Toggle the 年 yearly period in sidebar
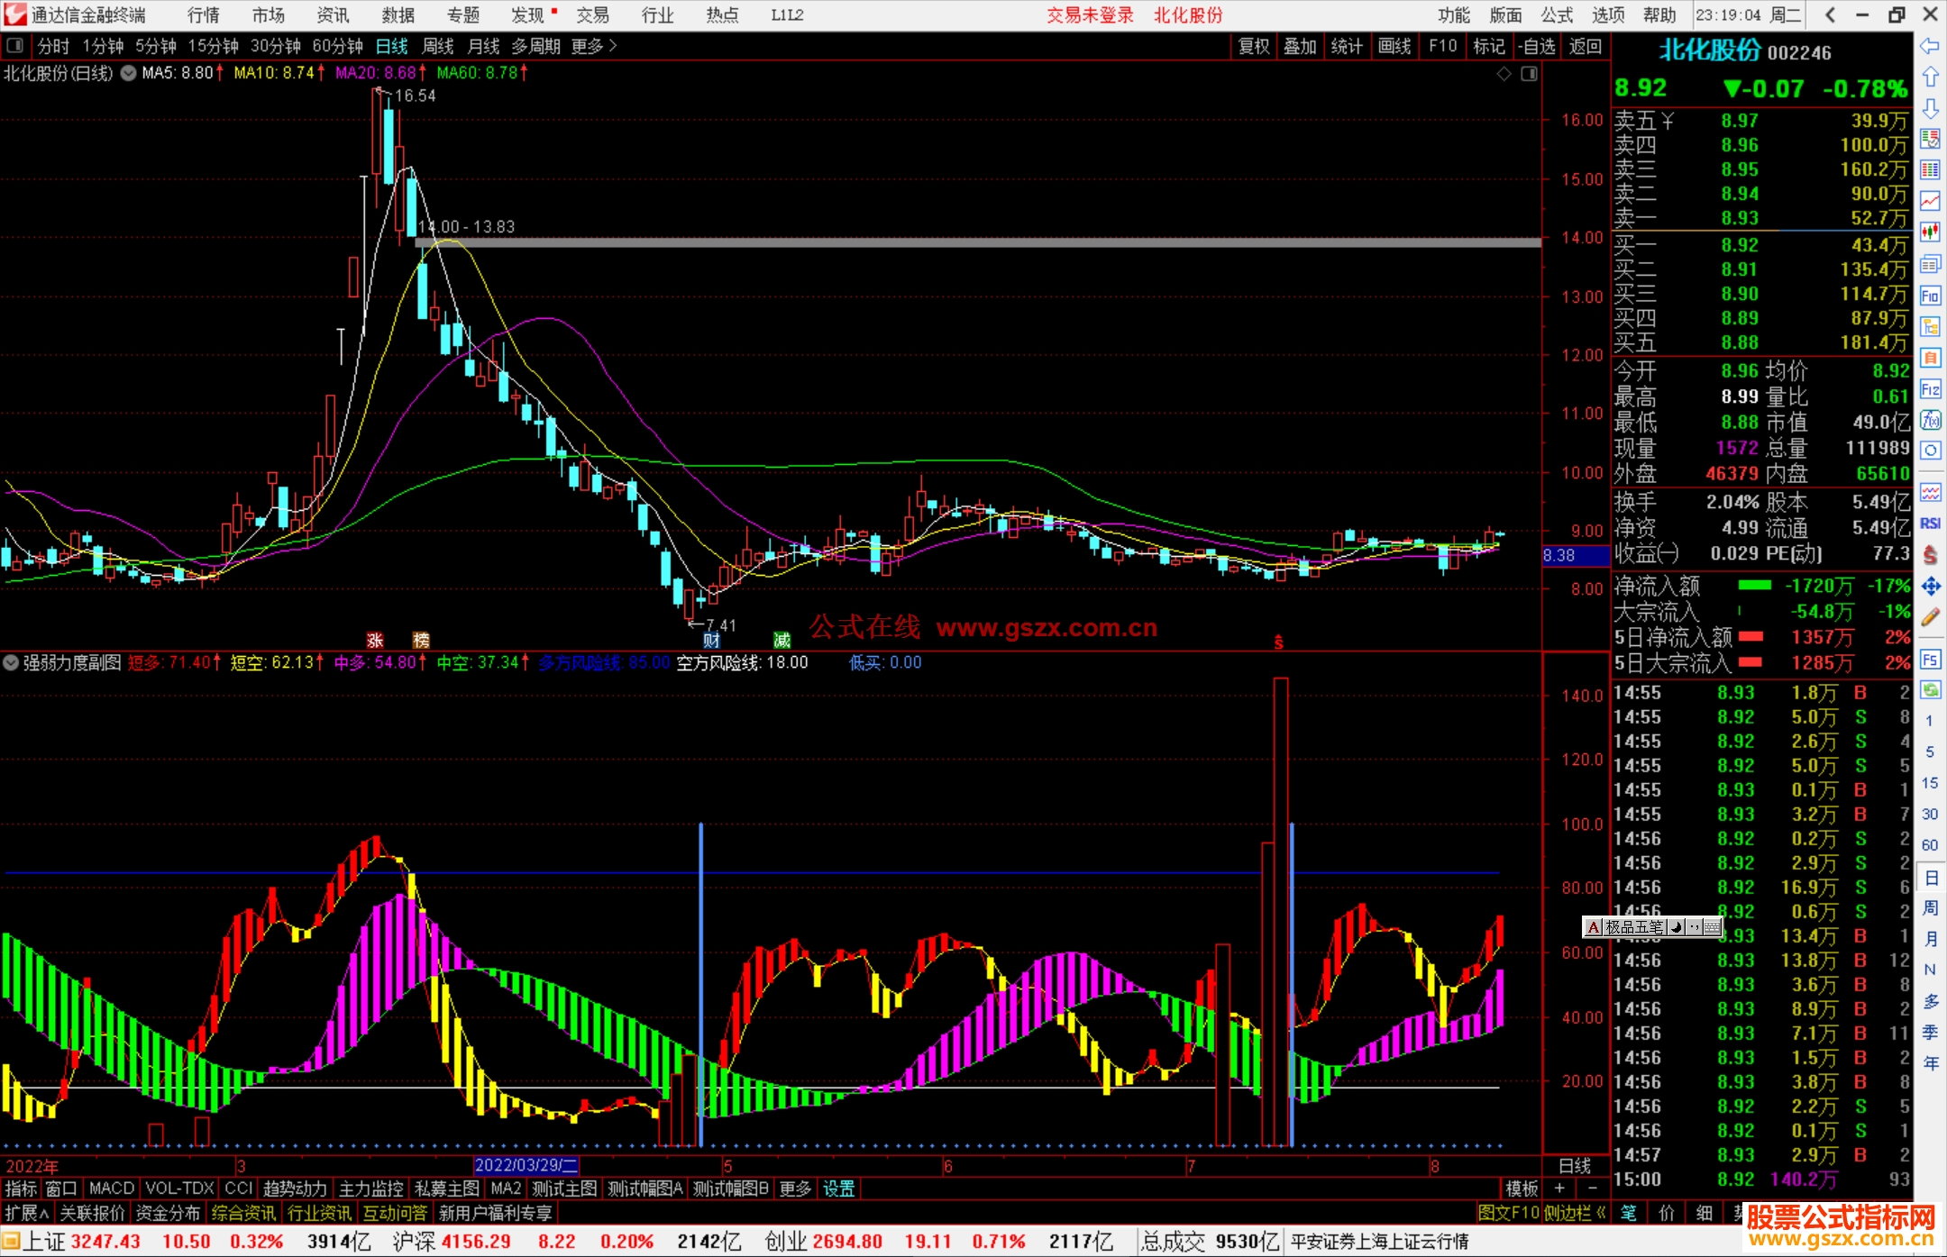1947x1257 pixels. click(1930, 1063)
